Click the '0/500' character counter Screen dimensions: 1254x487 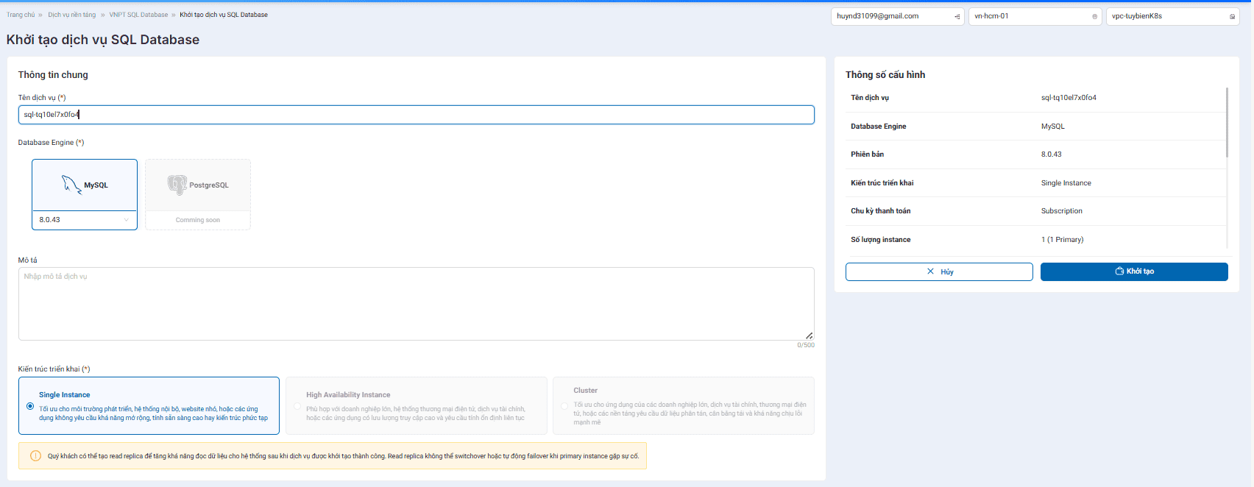click(806, 345)
